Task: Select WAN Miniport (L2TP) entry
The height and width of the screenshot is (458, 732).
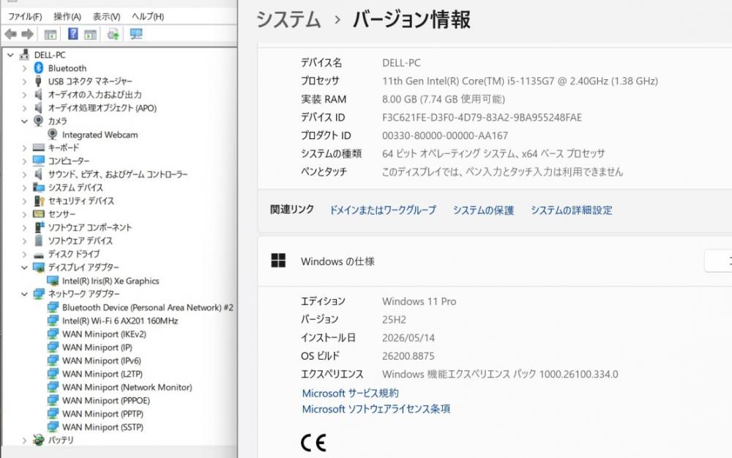Action: 102,374
